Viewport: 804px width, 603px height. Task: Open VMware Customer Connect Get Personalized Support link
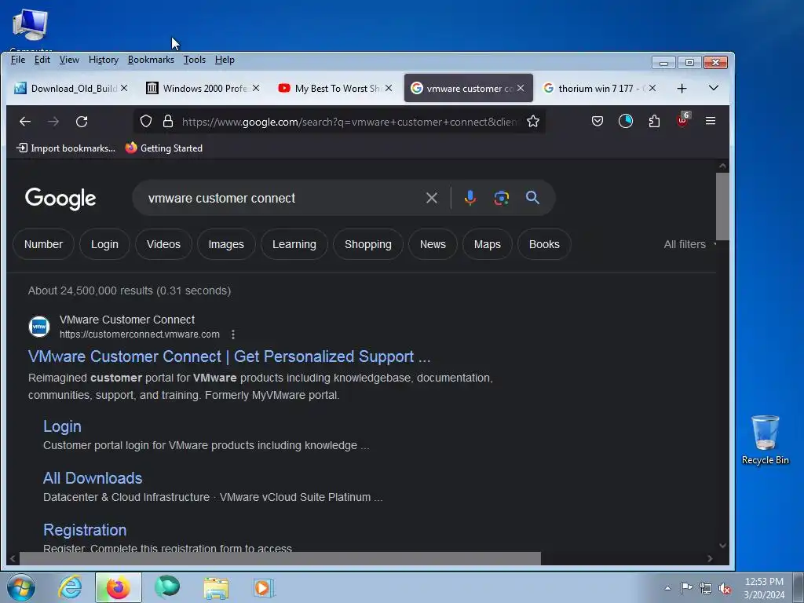(229, 357)
